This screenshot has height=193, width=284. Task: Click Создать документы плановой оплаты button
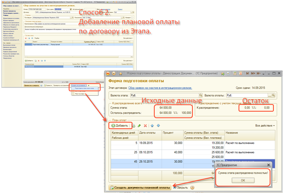click(140, 188)
